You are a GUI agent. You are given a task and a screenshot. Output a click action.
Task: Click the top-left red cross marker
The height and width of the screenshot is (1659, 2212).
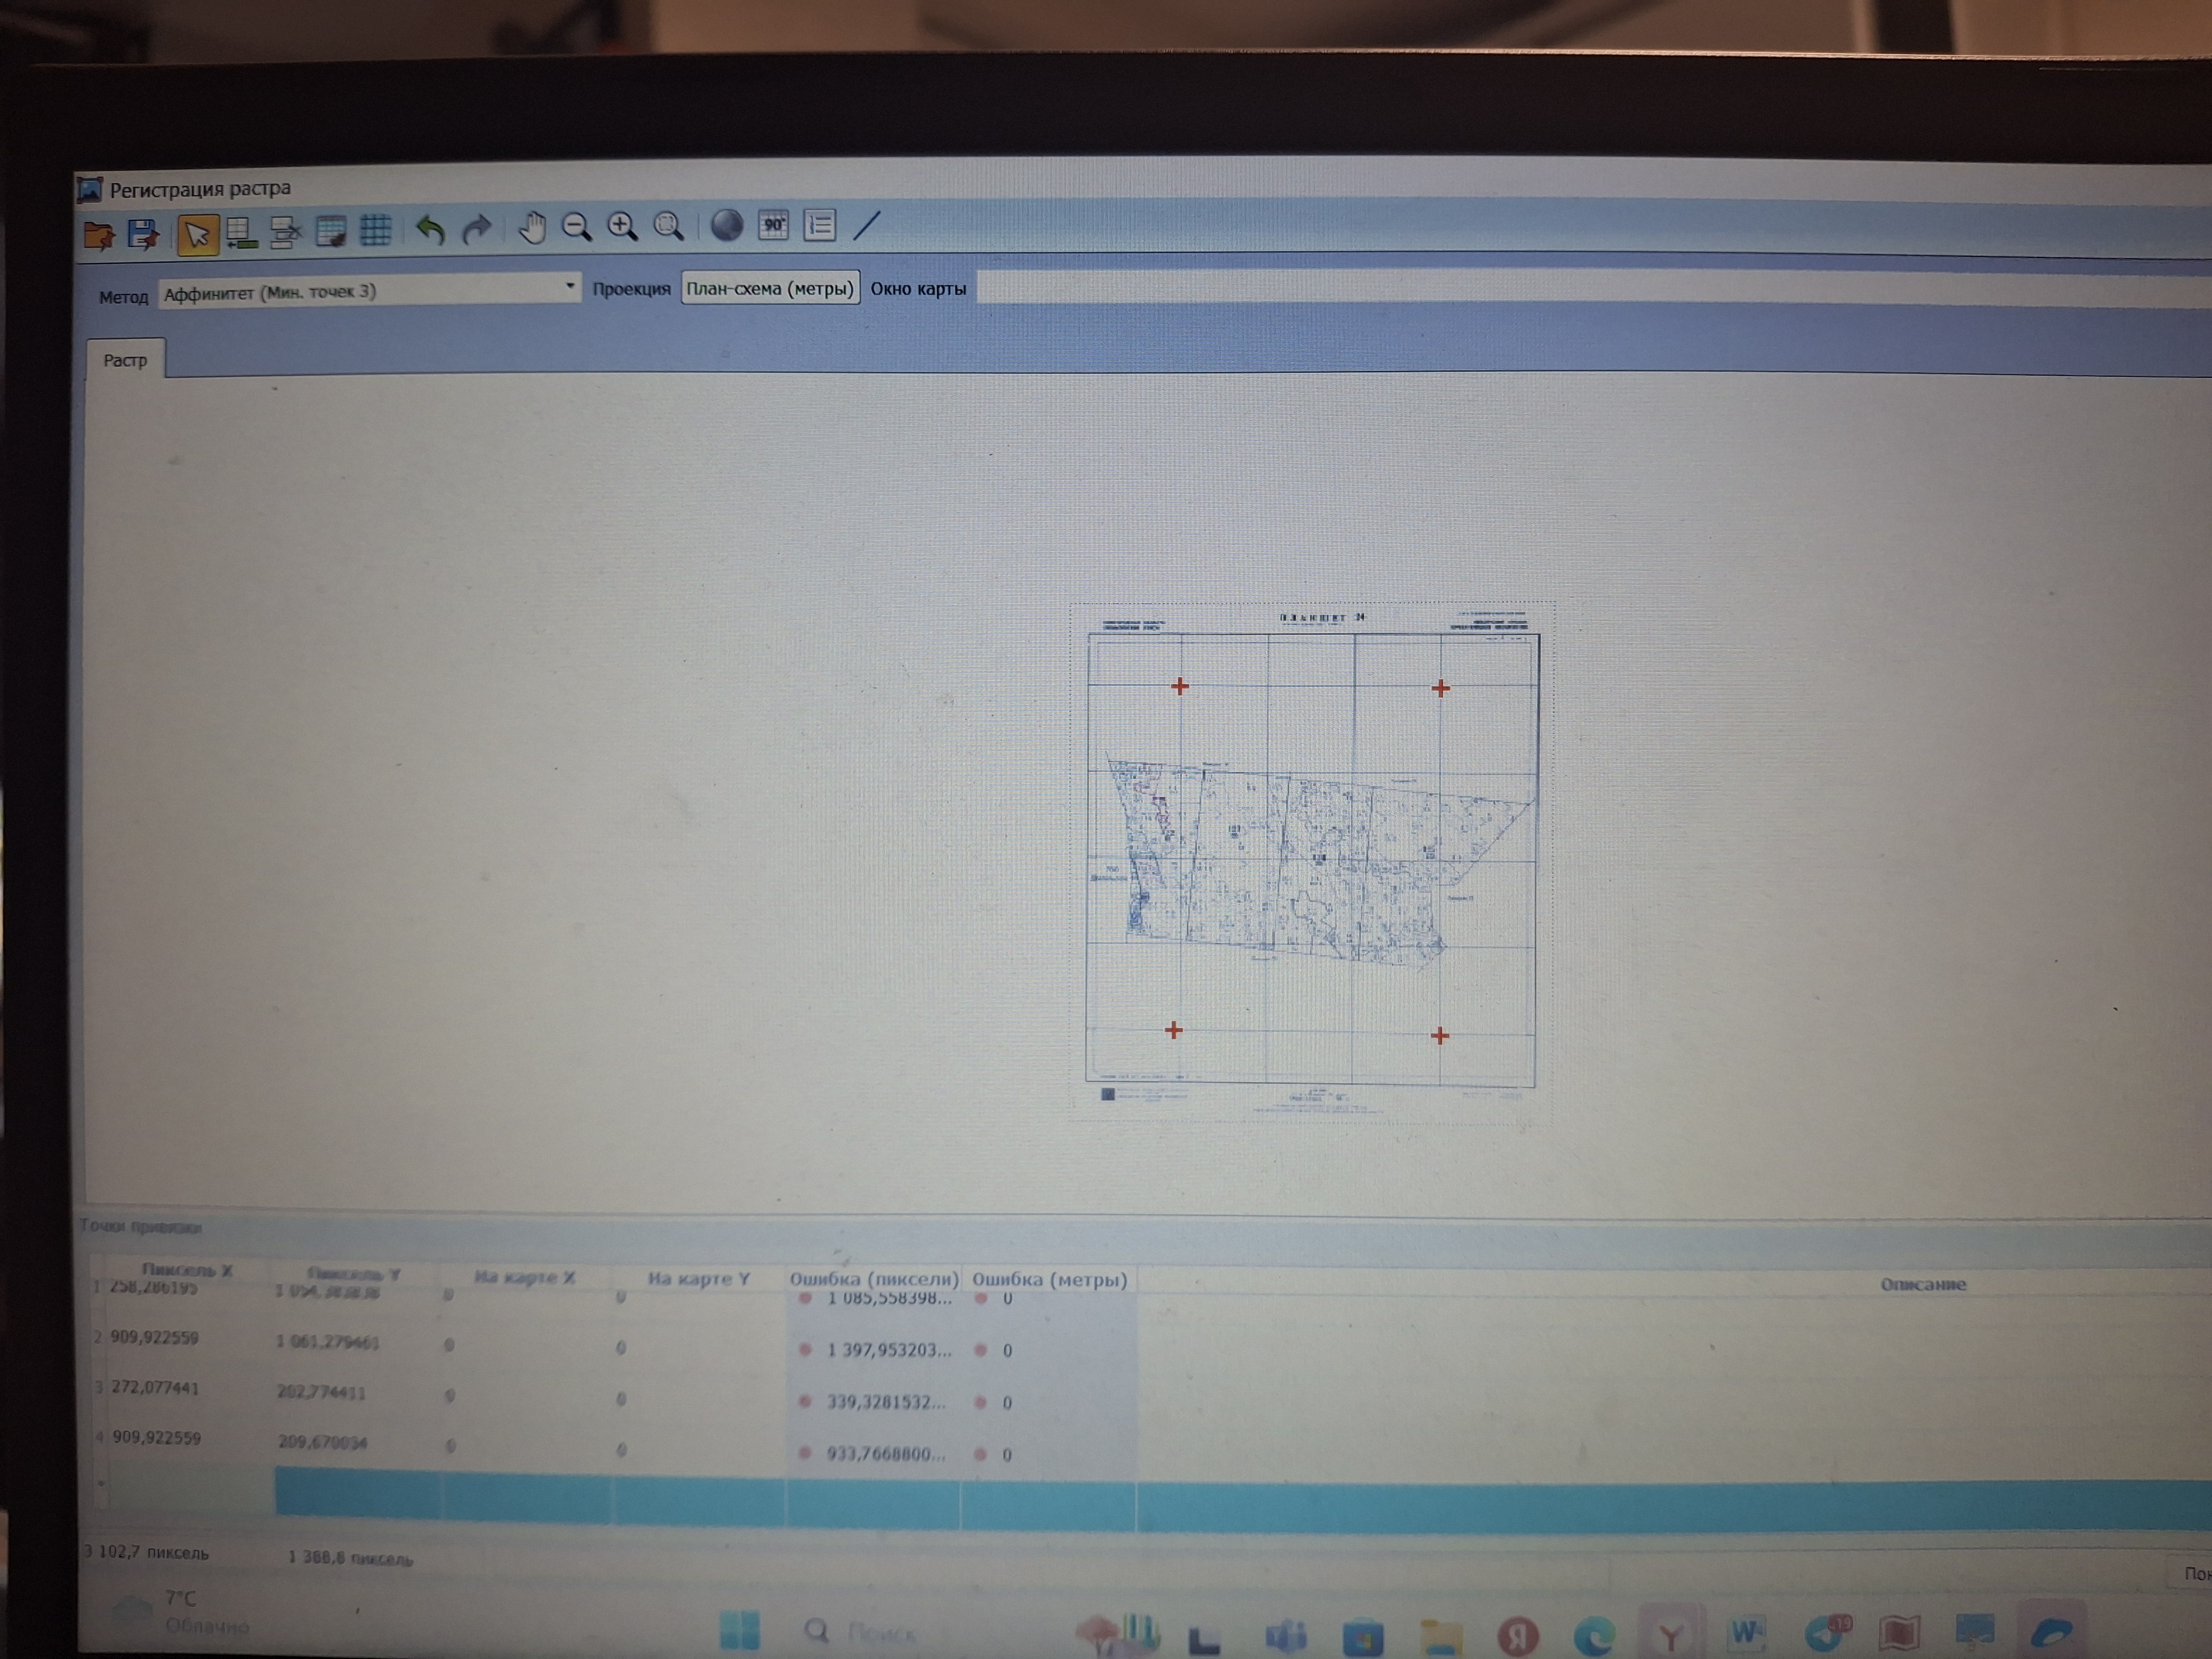click(1180, 686)
